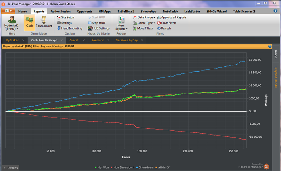Click the Start HUD button
Viewport: 281px width, 171px height.
97,17
